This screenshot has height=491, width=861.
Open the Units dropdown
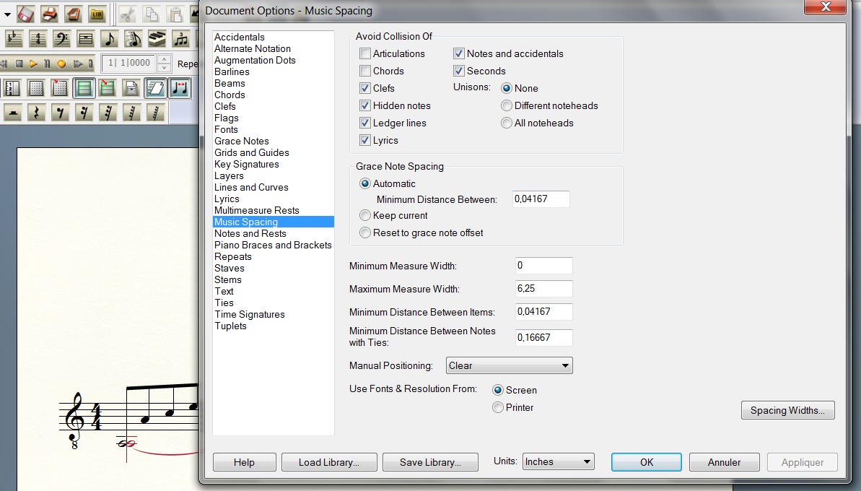(x=558, y=461)
